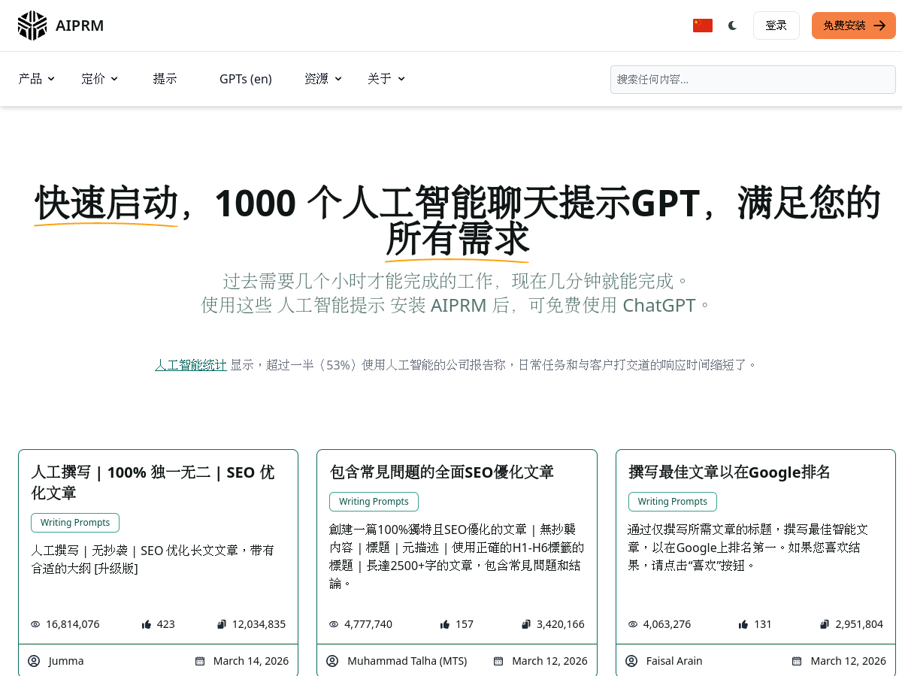
Task: Click the user avatar icon beside Faisal Arain
Action: (x=631, y=661)
